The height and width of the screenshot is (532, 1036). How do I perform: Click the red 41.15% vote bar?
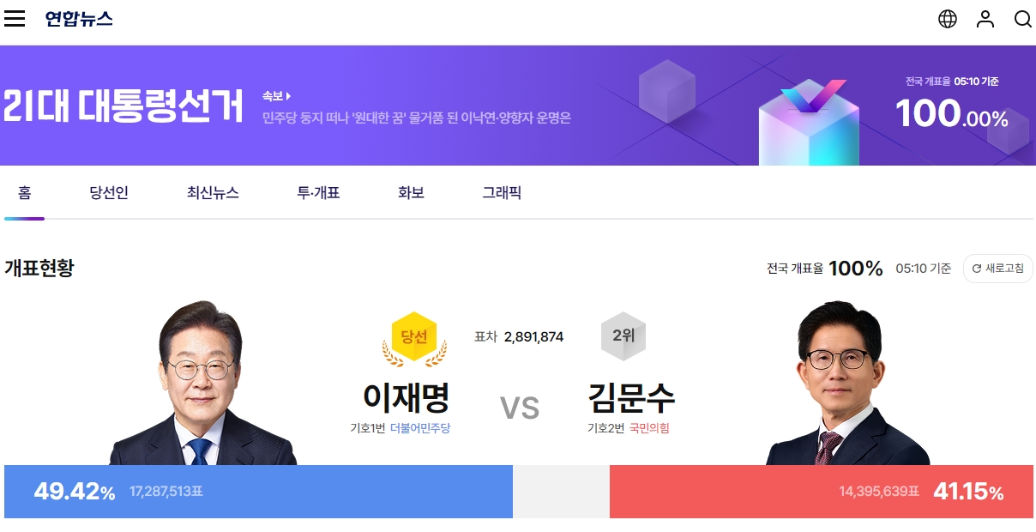pos(822,492)
